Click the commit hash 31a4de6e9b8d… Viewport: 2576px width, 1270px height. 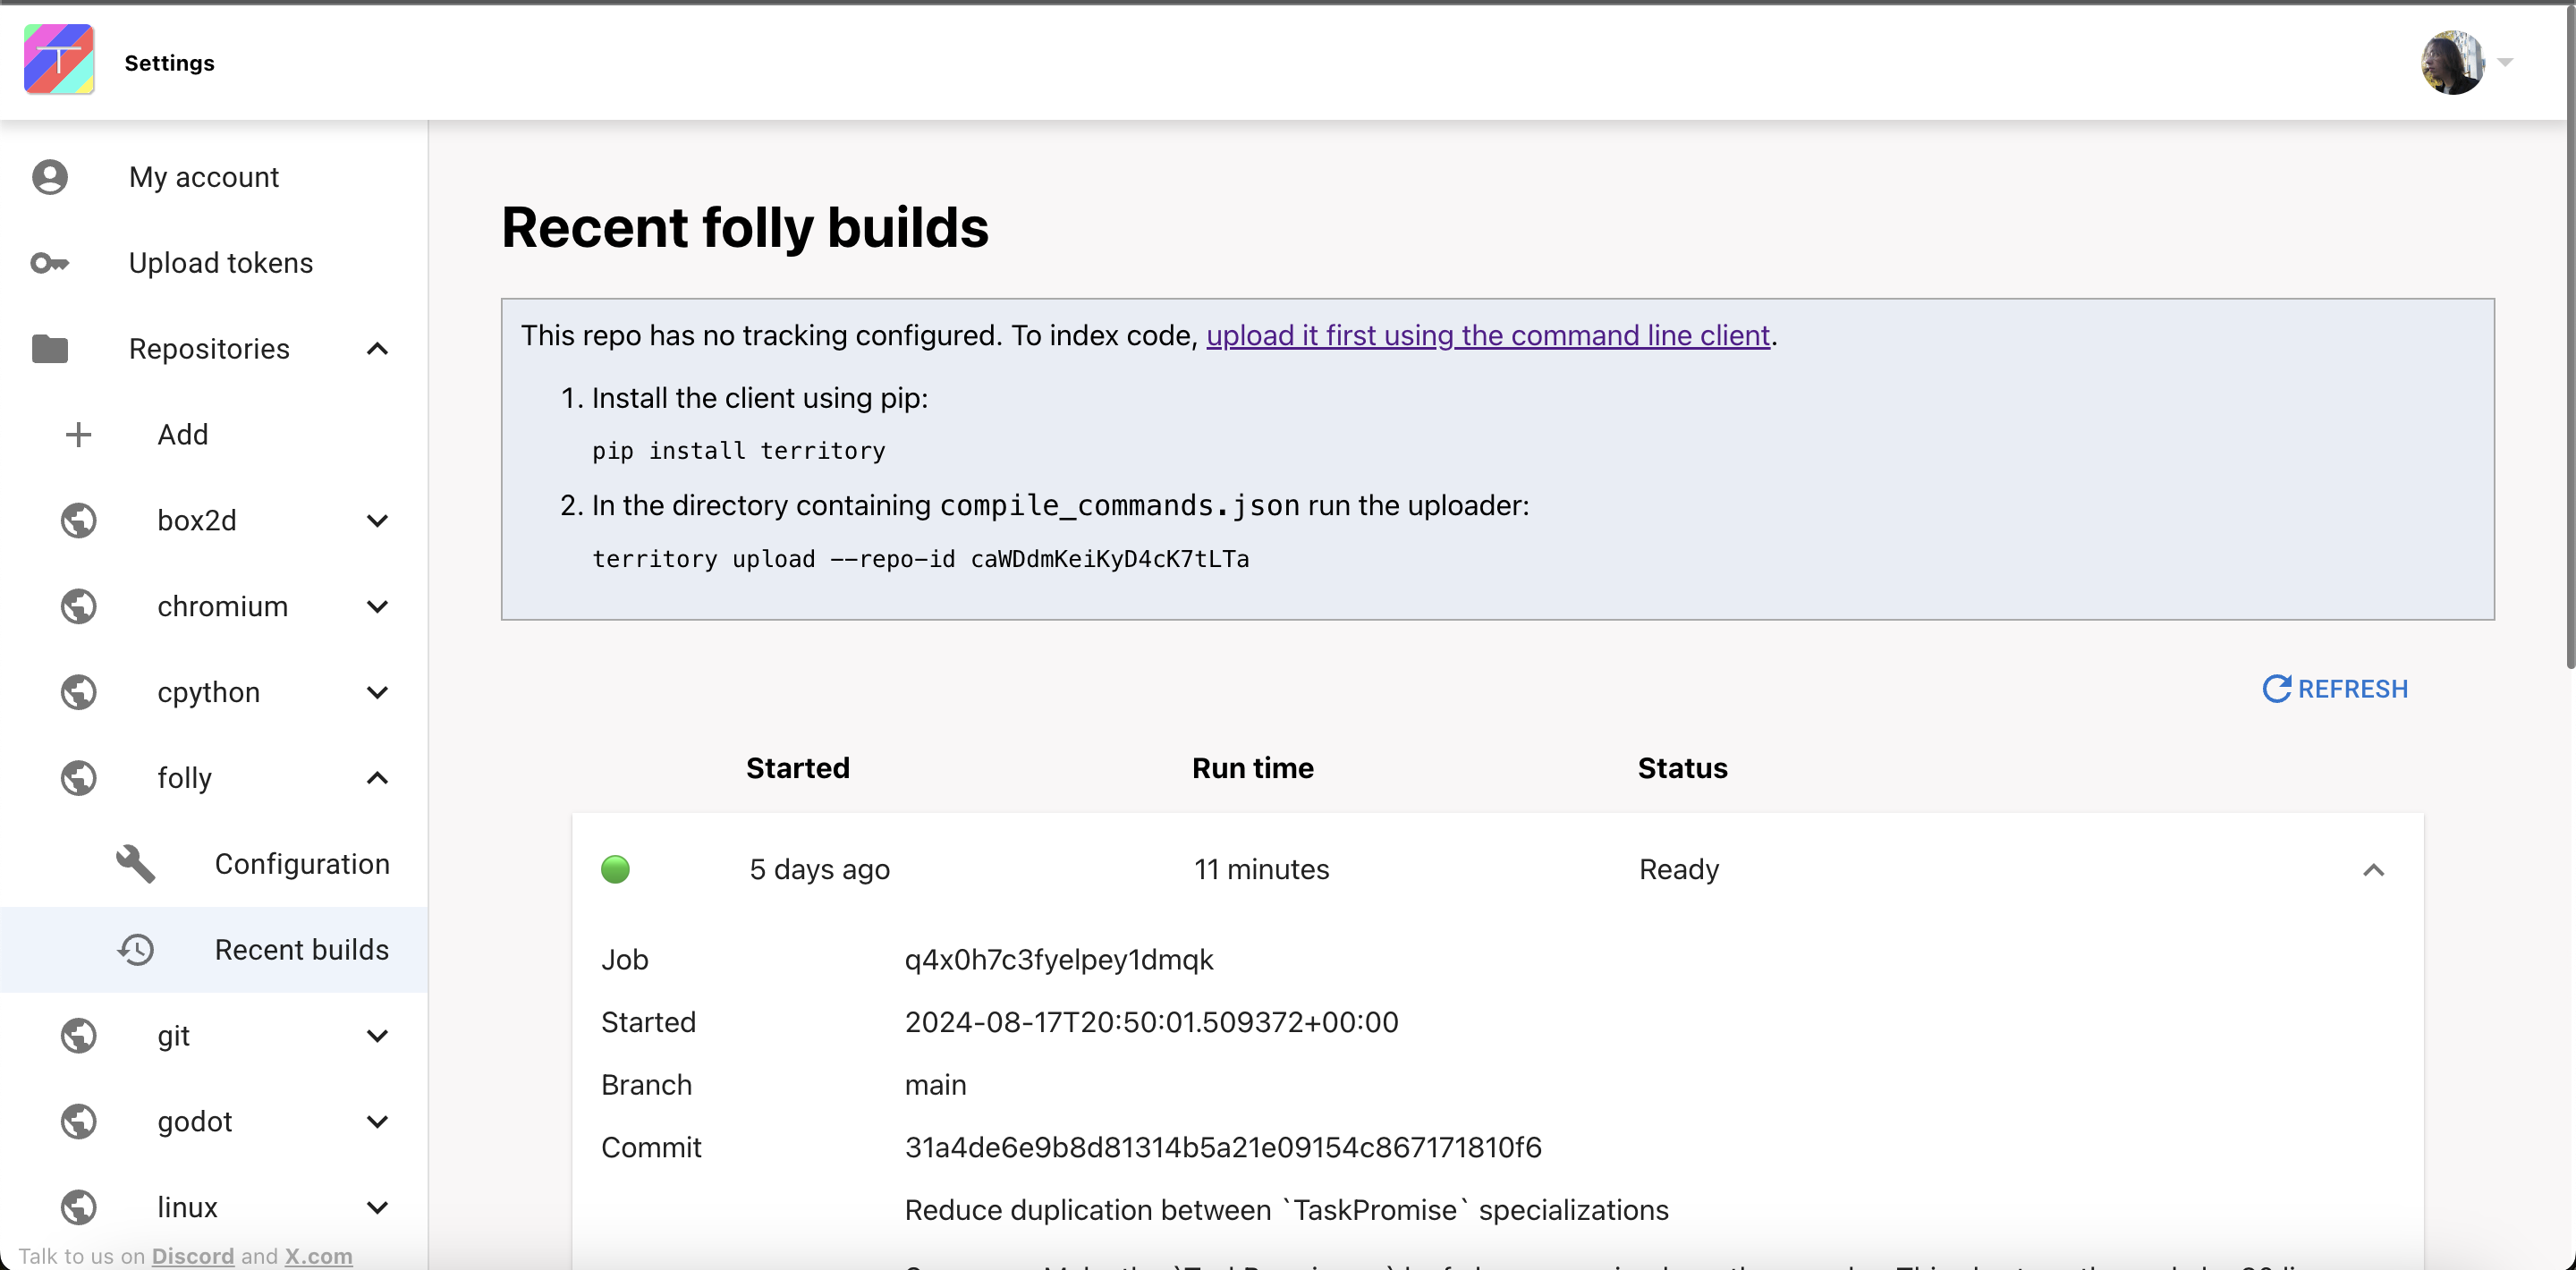[1223, 1147]
